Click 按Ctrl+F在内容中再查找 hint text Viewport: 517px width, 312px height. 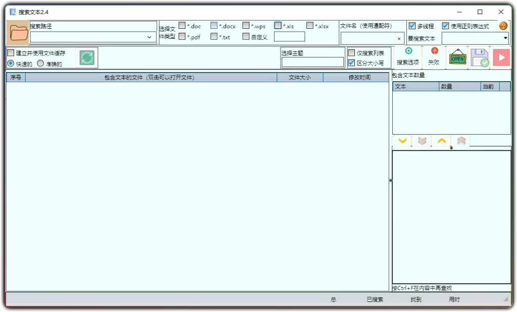(422, 288)
